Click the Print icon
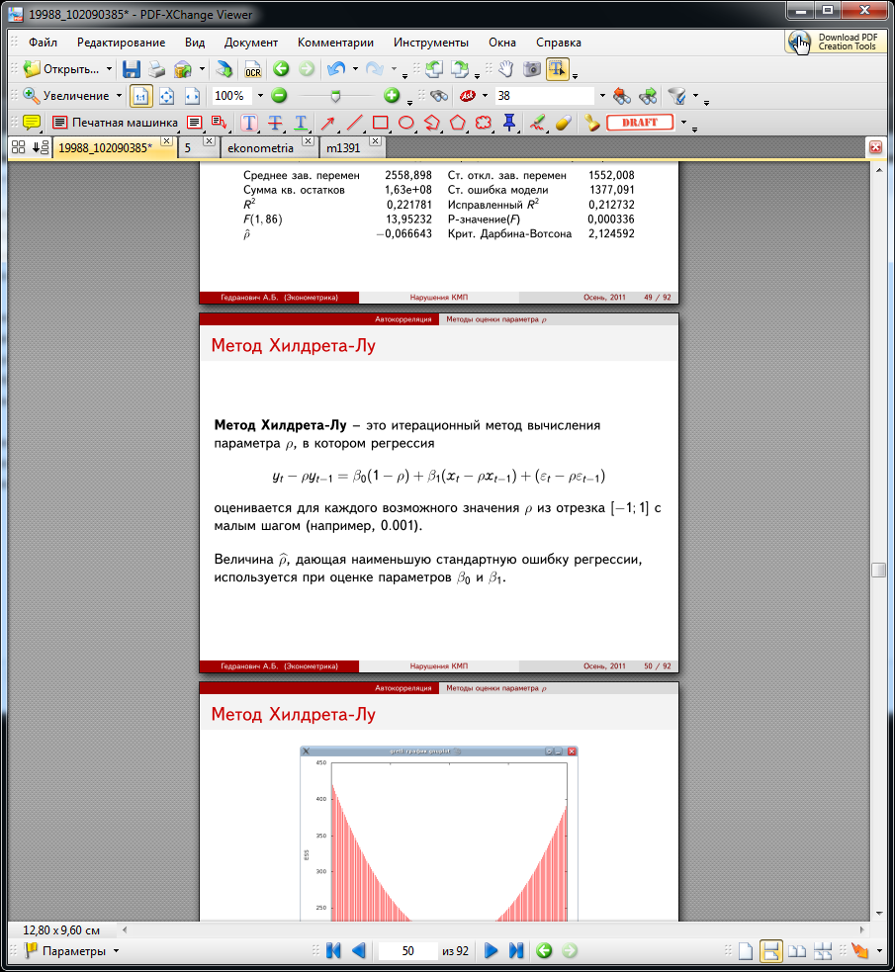The image size is (895, 972). (x=156, y=69)
